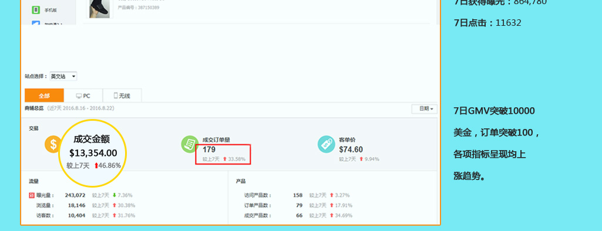The height and width of the screenshot is (231, 602).
Task: Click the red up arrow beside 46.86%
Action: pos(96,165)
